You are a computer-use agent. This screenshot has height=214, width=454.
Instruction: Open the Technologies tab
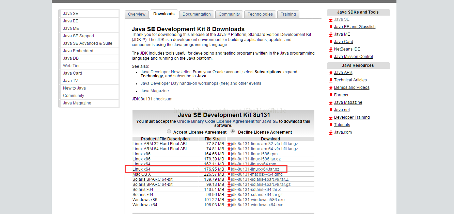[260, 14]
